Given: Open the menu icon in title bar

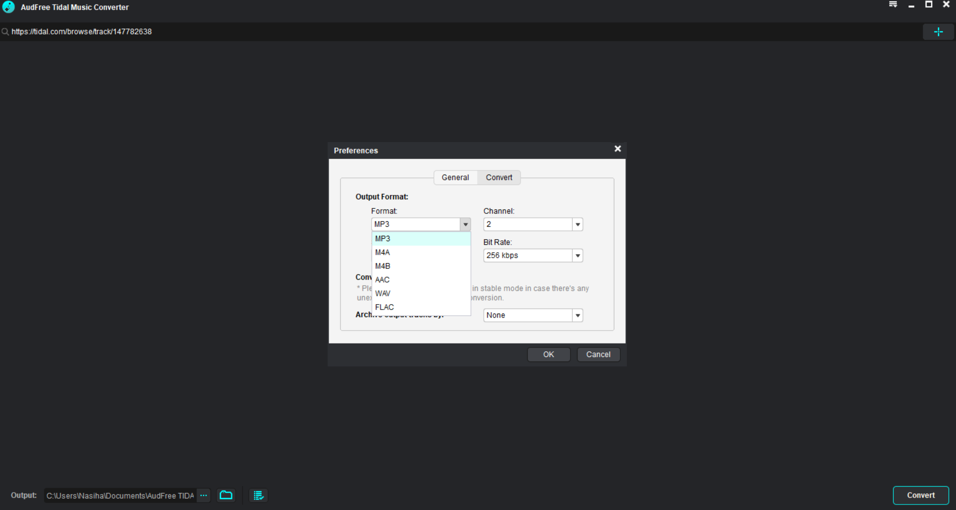Looking at the screenshot, I should (893, 4).
